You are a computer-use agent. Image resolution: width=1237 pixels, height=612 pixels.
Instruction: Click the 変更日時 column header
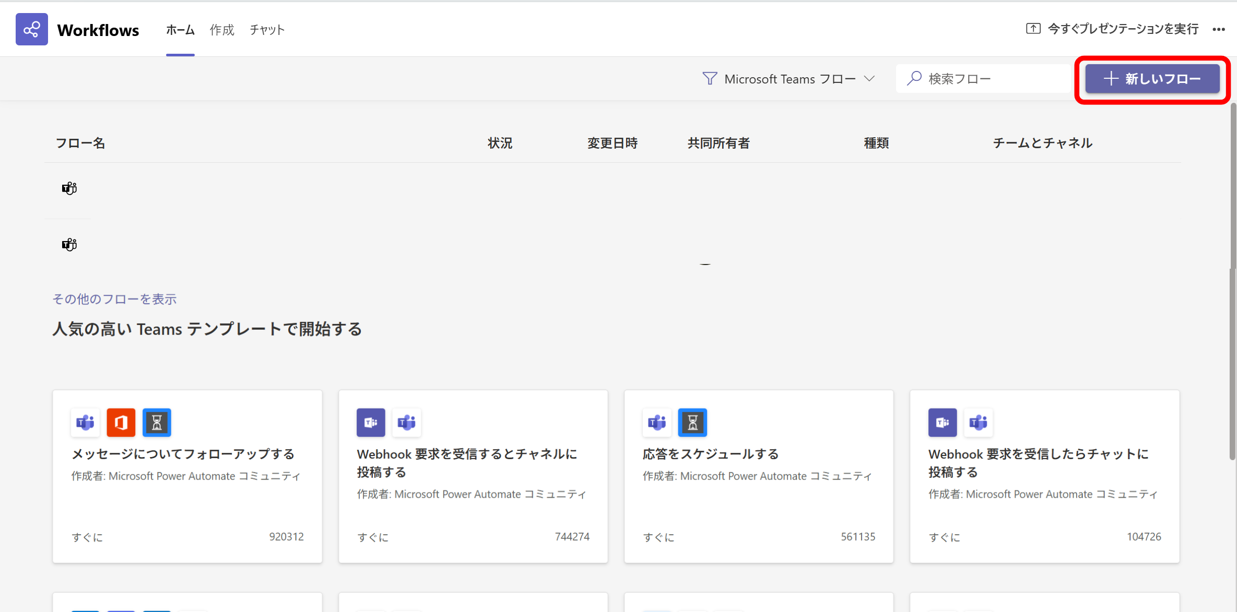pyautogui.click(x=612, y=143)
